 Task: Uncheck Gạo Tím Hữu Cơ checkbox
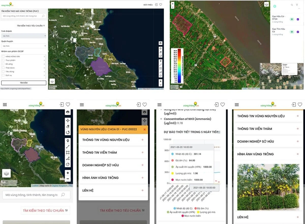(x=298, y=32)
